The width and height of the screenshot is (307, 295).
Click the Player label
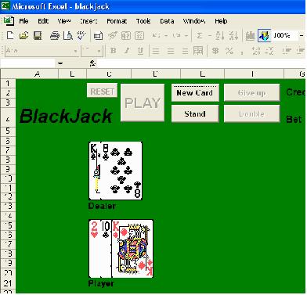[101, 283]
